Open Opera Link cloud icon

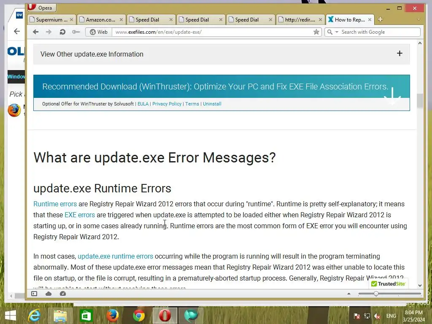click(x=49, y=294)
